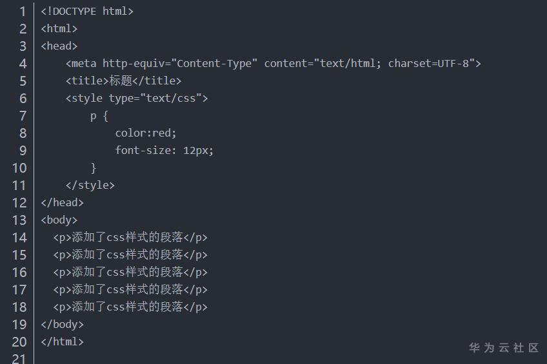Screen dimensions: 547x364
Task: Click line number 1 in the gutter
Action: (x=23, y=12)
